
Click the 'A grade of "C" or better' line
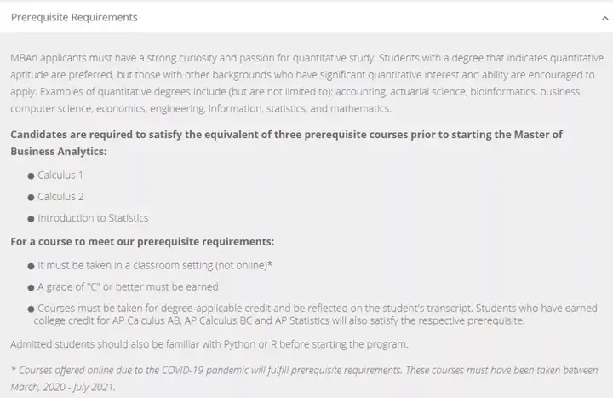(128, 287)
